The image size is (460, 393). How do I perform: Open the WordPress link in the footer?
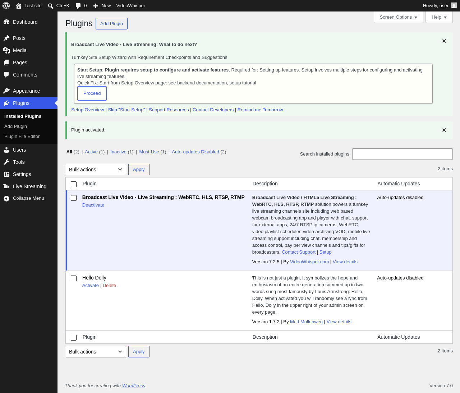click(134, 386)
